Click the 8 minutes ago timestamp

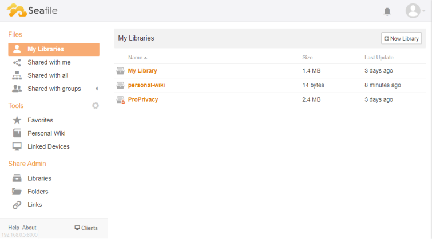pyautogui.click(x=383, y=85)
